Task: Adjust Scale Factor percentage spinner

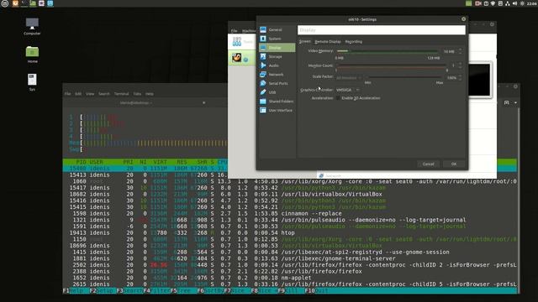Action: (x=460, y=78)
